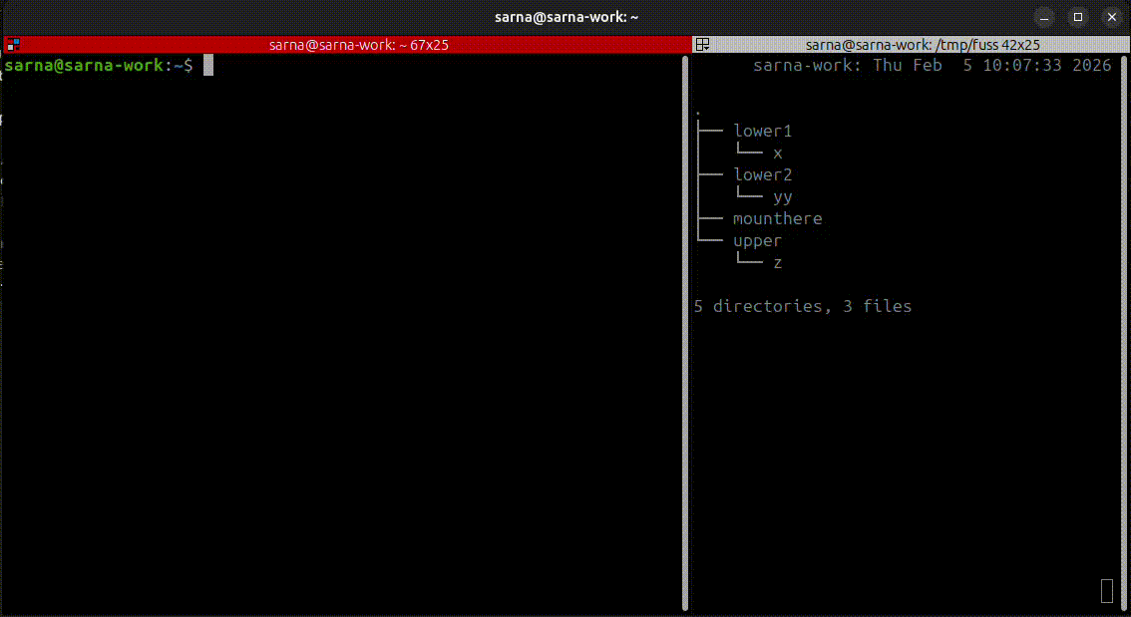The width and height of the screenshot is (1131, 617).
Task: Click the window title sarna@sarna-work
Action: tap(566, 16)
